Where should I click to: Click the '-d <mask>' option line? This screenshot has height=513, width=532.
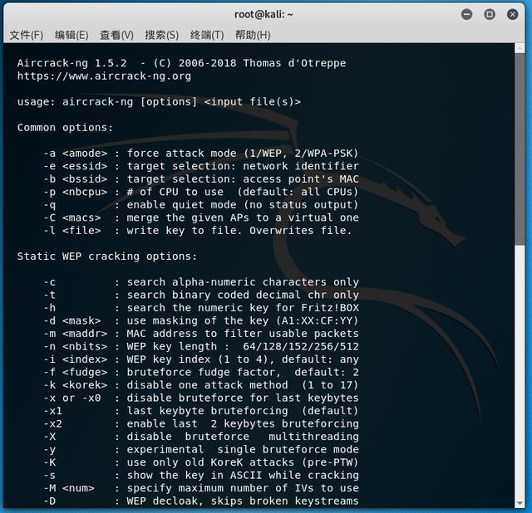click(201, 320)
